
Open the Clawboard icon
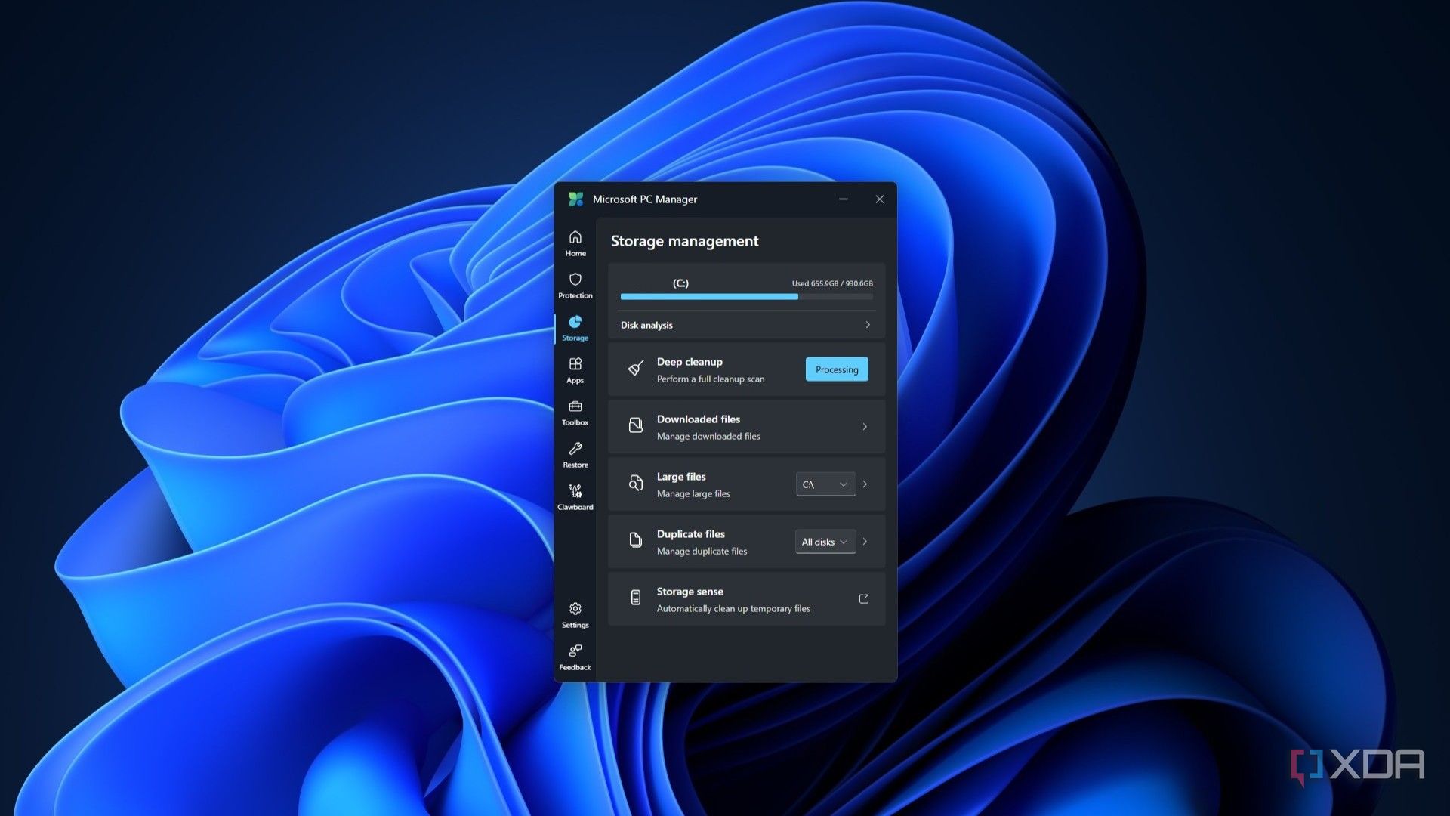(x=575, y=491)
